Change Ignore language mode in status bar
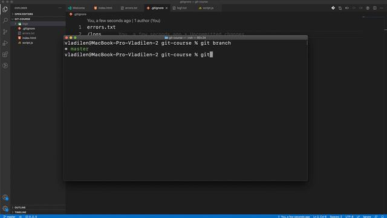 click(x=367, y=217)
